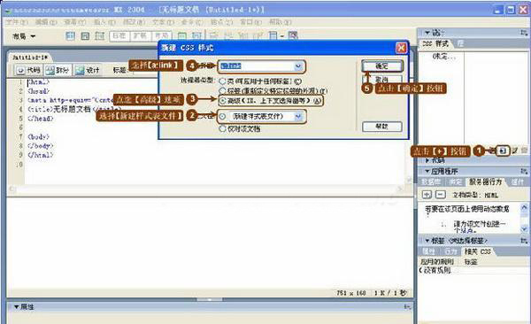Expand the 代码 panel group
531x324 pixels.
(427, 160)
